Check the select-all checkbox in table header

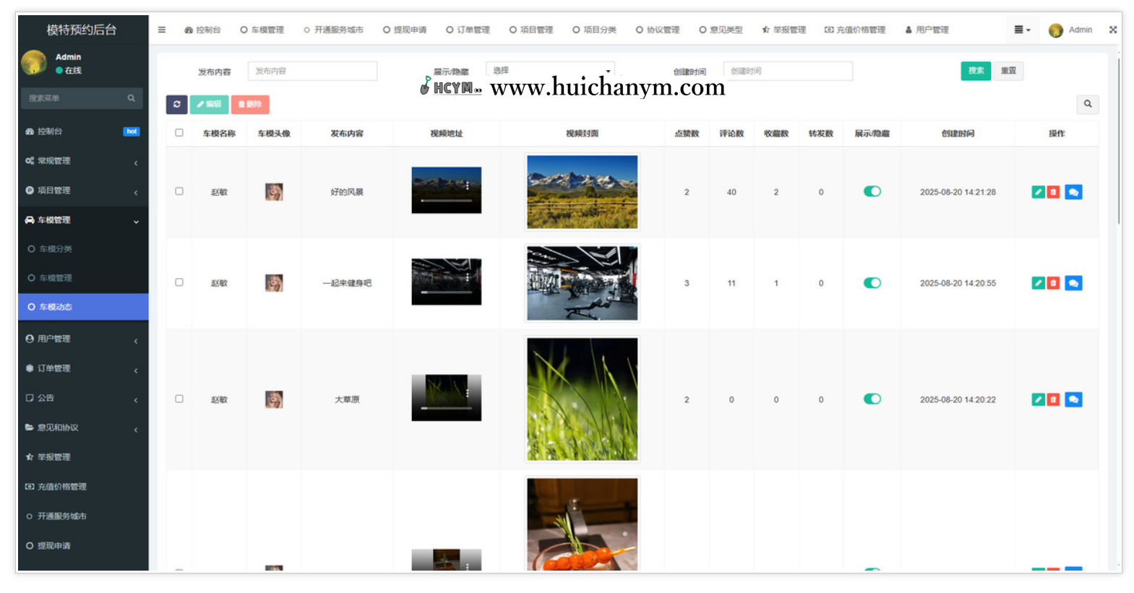179,133
